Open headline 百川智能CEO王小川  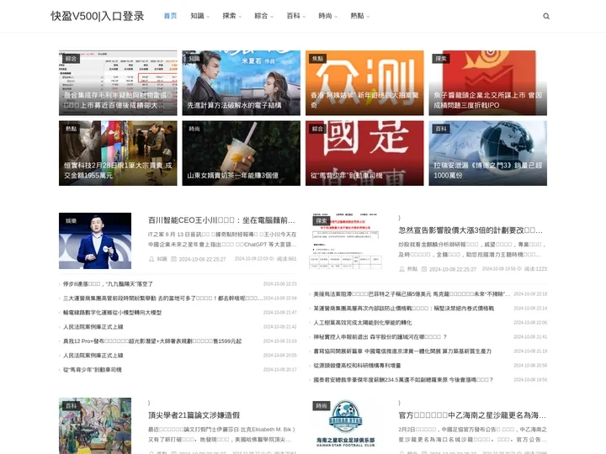tap(221, 220)
